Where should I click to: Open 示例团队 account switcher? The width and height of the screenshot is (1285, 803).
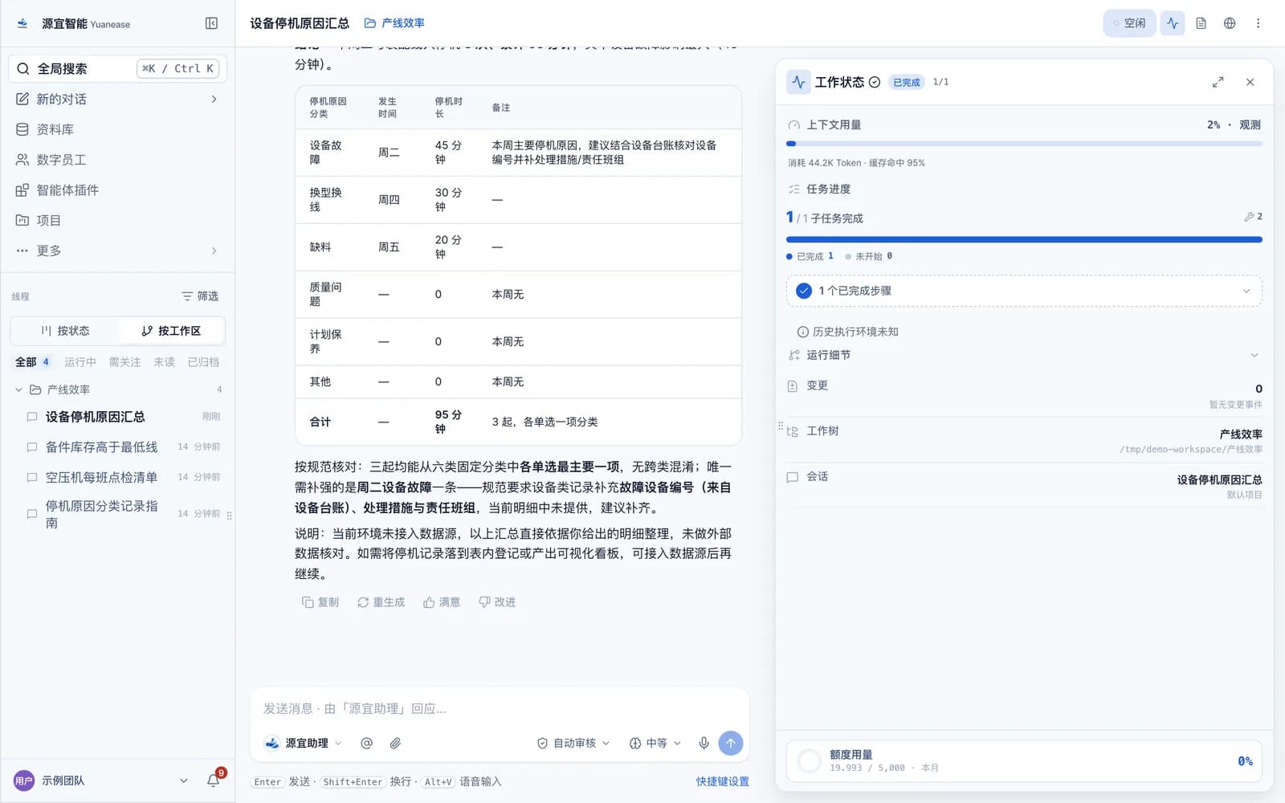[101, 781]
